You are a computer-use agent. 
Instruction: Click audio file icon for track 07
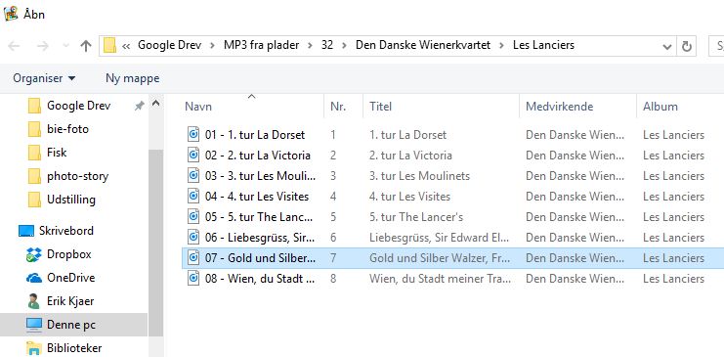click(x=193, y=257)
